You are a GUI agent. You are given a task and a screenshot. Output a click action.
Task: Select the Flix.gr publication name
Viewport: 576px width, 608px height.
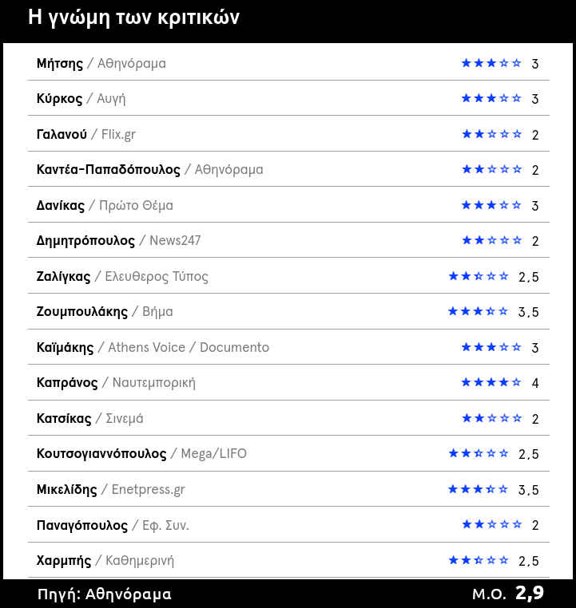[x=118, y=134]
